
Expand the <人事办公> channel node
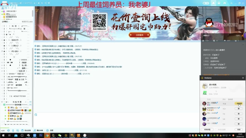(2, 46)
